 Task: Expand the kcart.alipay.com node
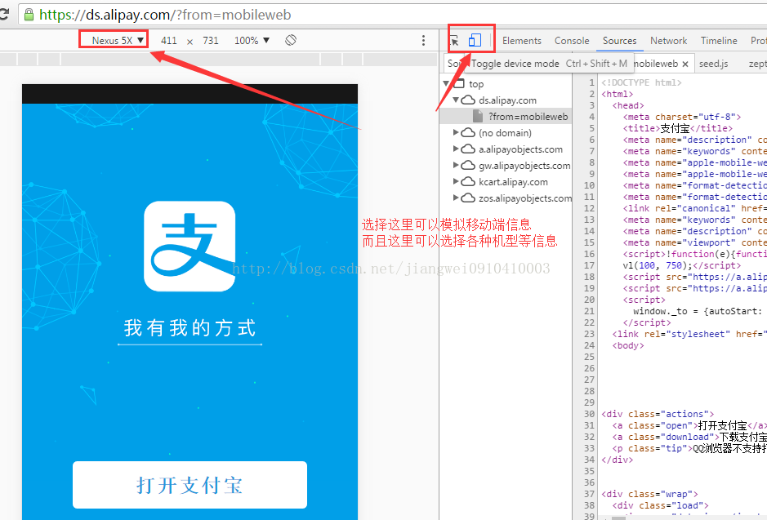coord(456,181)
